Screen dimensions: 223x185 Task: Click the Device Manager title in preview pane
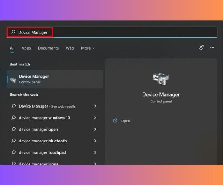(x=161, y=95)
